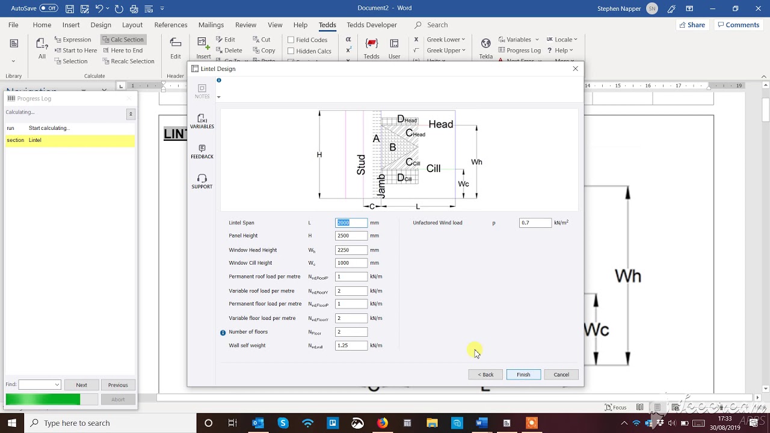The height and width of the screenshot is (433, 770).
Task: Click the Search box in the ribbon
Action: (x=432, y=25)
